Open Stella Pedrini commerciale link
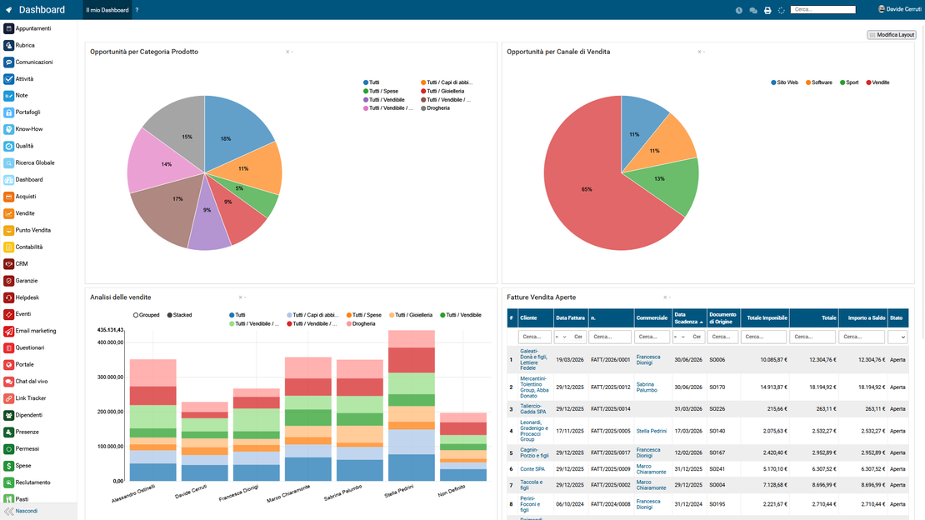 click(x=652, y=431)
